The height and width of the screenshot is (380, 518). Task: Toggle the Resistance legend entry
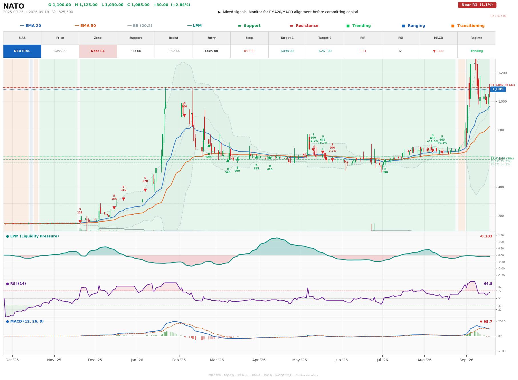pos(304,26)
